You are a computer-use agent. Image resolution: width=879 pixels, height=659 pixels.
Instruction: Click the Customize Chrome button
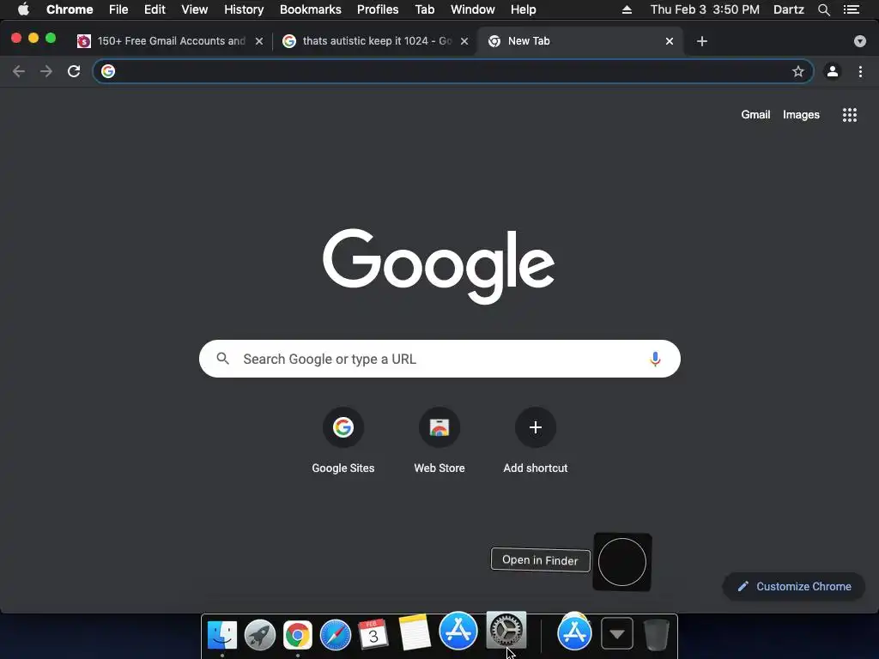794,586
